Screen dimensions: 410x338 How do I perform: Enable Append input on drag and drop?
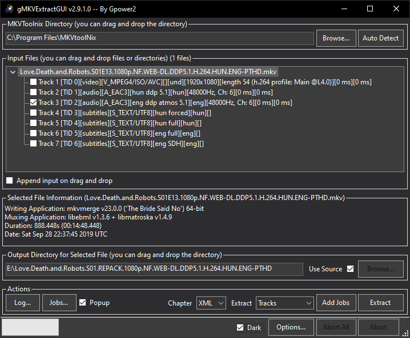point(10,181)
